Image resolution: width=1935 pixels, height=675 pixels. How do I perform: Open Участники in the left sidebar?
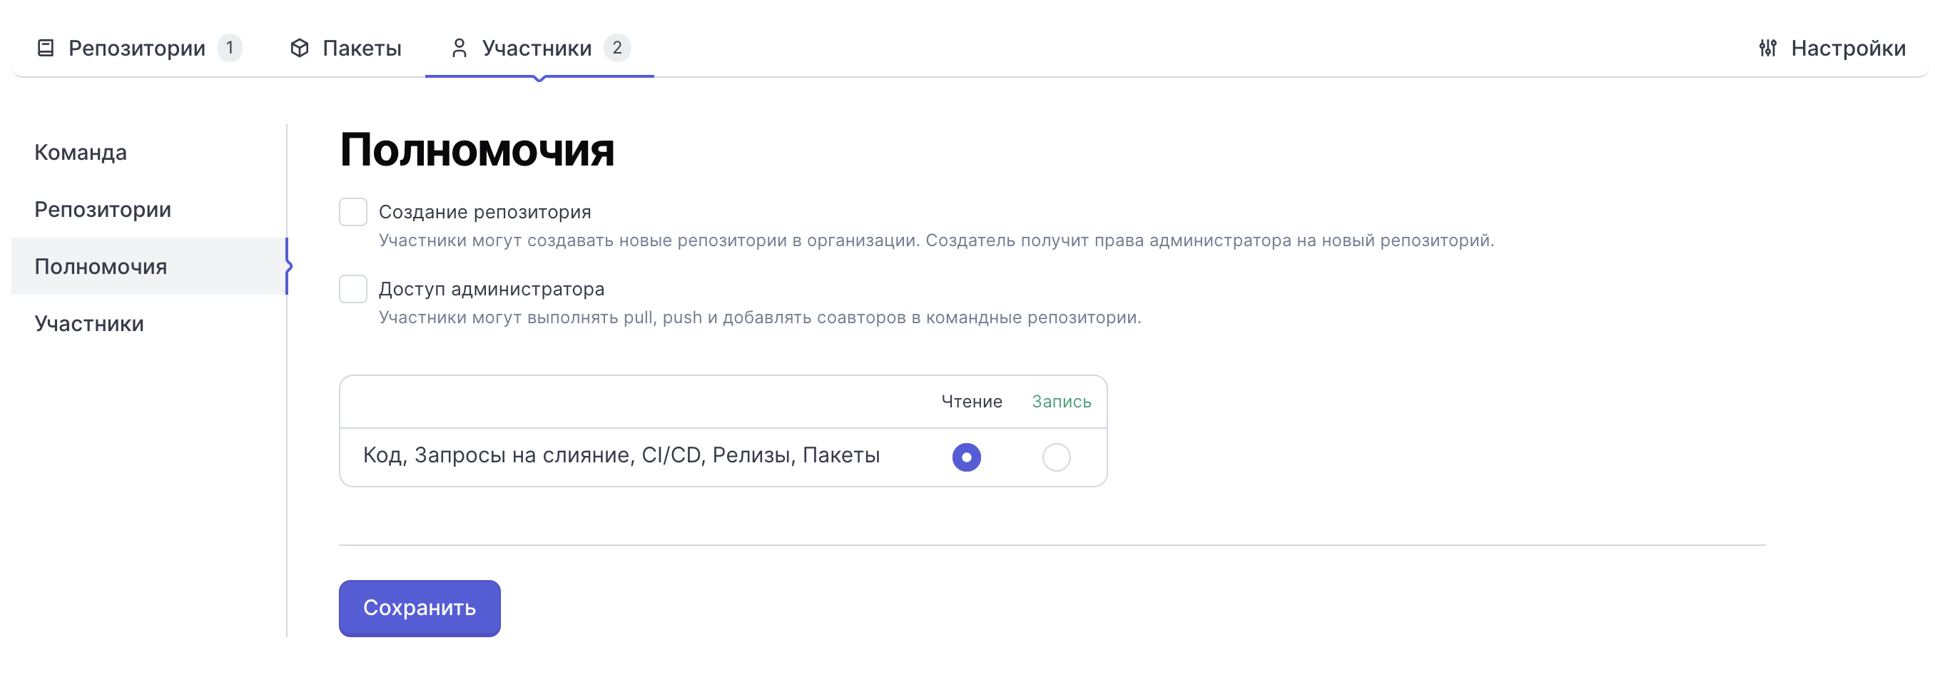pos(89,324)
